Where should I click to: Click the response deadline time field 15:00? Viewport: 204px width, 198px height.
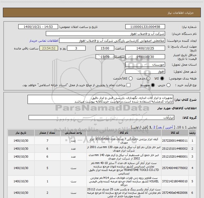click(105, 48)
